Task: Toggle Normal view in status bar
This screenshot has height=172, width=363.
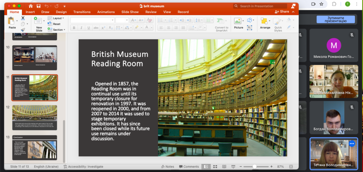Action: (x=206, y=166)
